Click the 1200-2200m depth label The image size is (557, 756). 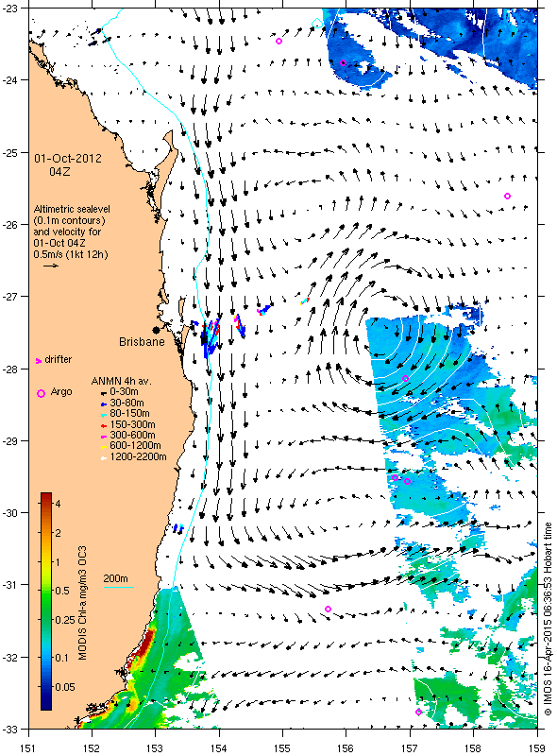pyautogui.click(x=138, y=456)
